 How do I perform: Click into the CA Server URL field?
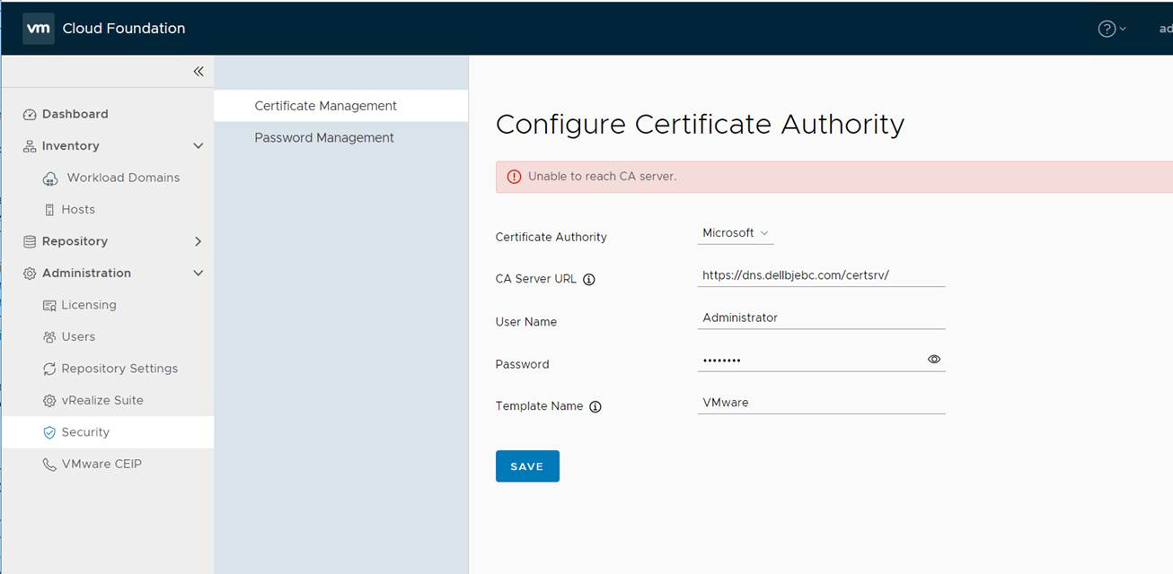pyautogui.click(x=821, y=275)
